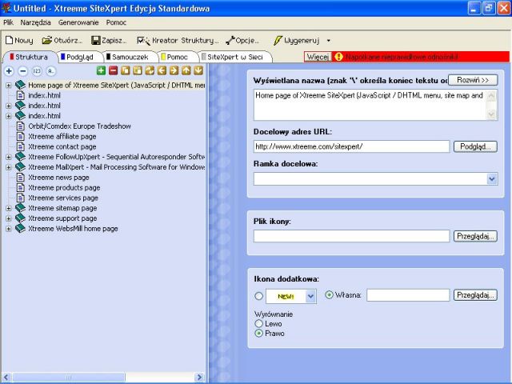Open the Ramka docelowa combo box dropdown
512x384 pixels.
pyautogui.click(x=492, y=179)
